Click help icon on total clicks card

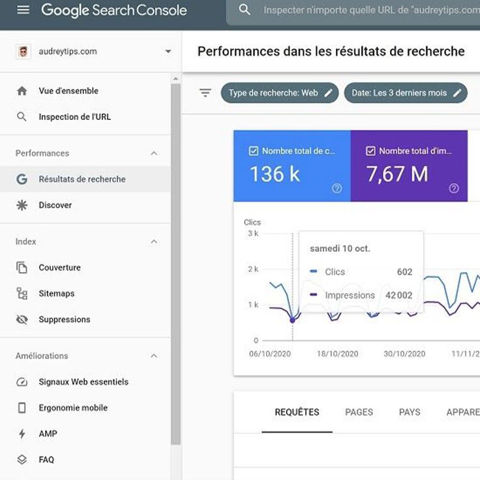[337, 188]
